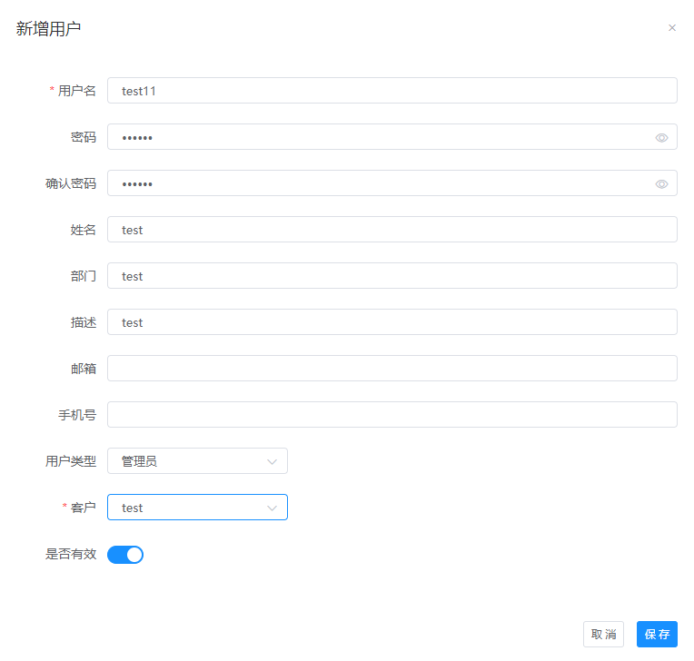Click the 用户类型 label text

[x=71, y=461]
